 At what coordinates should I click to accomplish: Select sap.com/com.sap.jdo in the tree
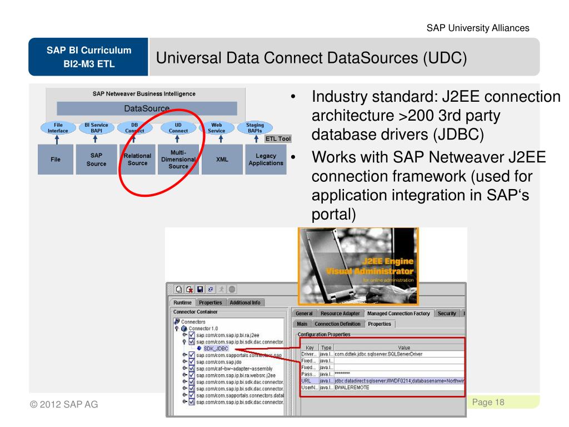point(219,362)
